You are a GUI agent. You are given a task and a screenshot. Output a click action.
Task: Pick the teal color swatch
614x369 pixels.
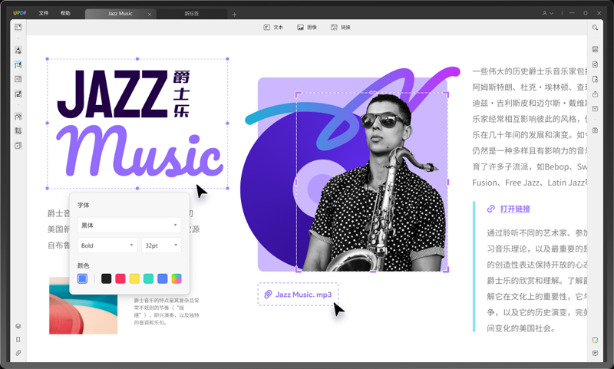148,278
